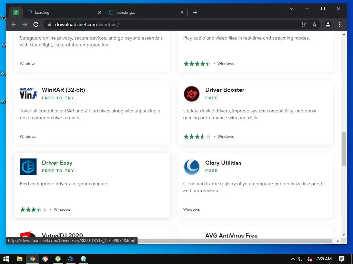Viewport: 353px width, 264px height.
Task: Open File Explorer from the taskbar
Action: (20, 259)
